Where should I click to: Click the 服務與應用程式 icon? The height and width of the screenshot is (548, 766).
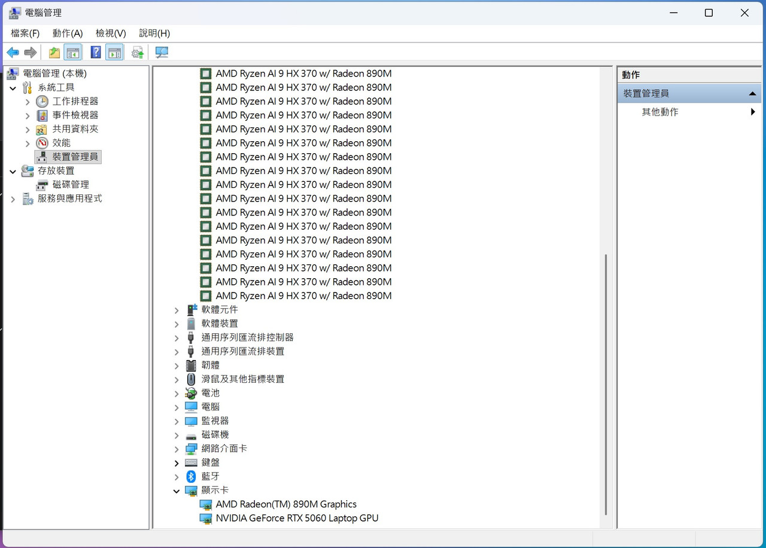pyautogui.click(x=28, y=199)
